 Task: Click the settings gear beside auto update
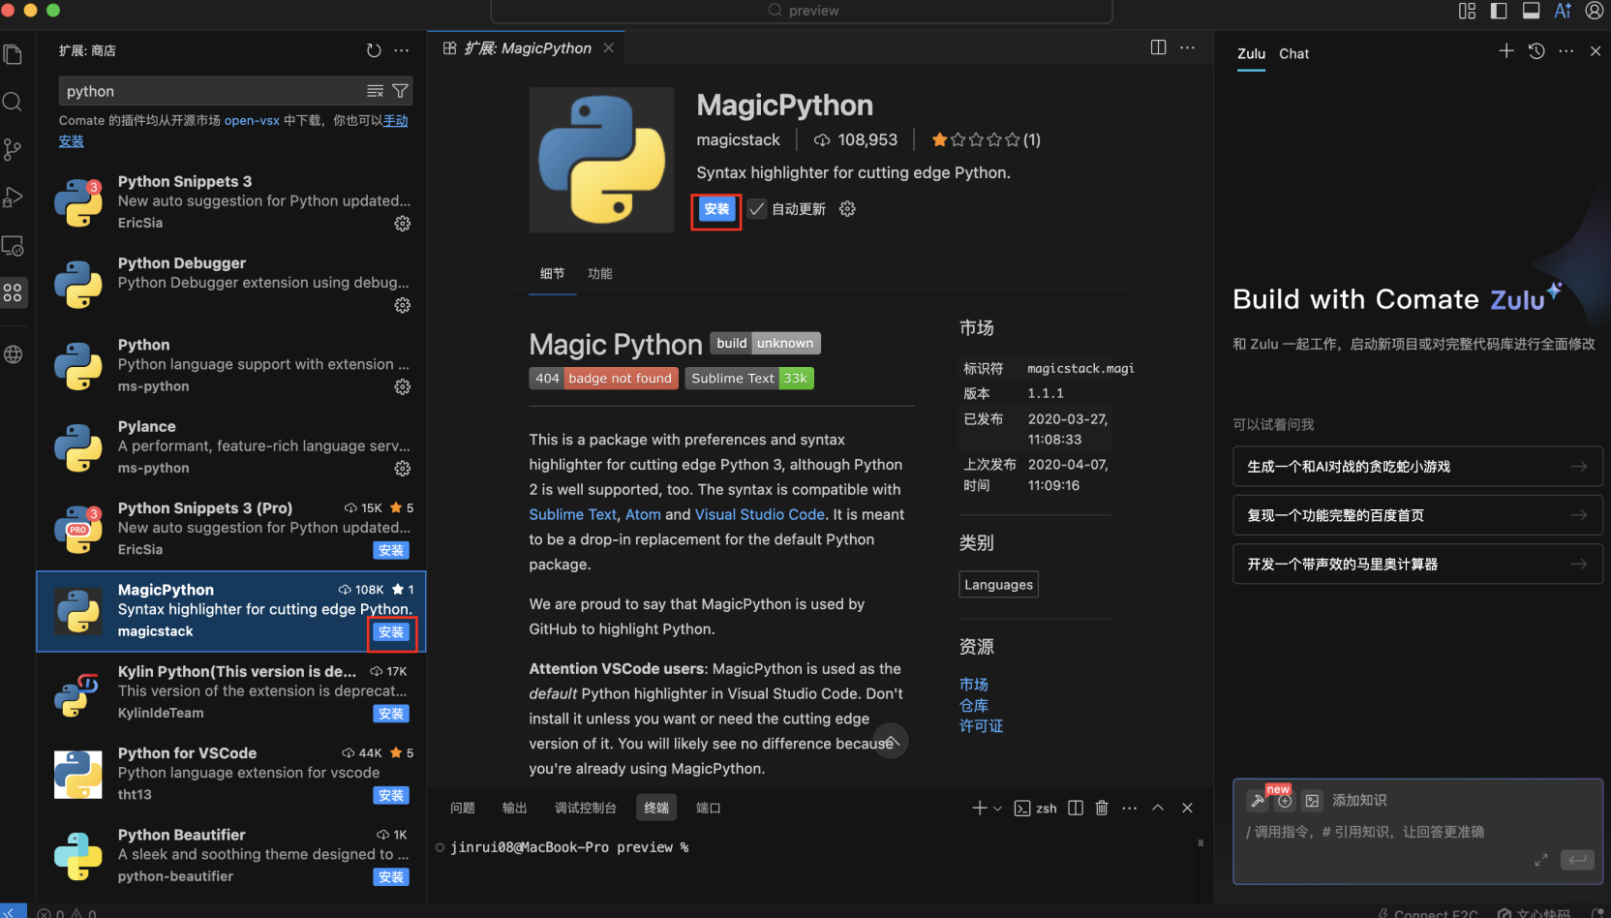(x=847, y=209)
